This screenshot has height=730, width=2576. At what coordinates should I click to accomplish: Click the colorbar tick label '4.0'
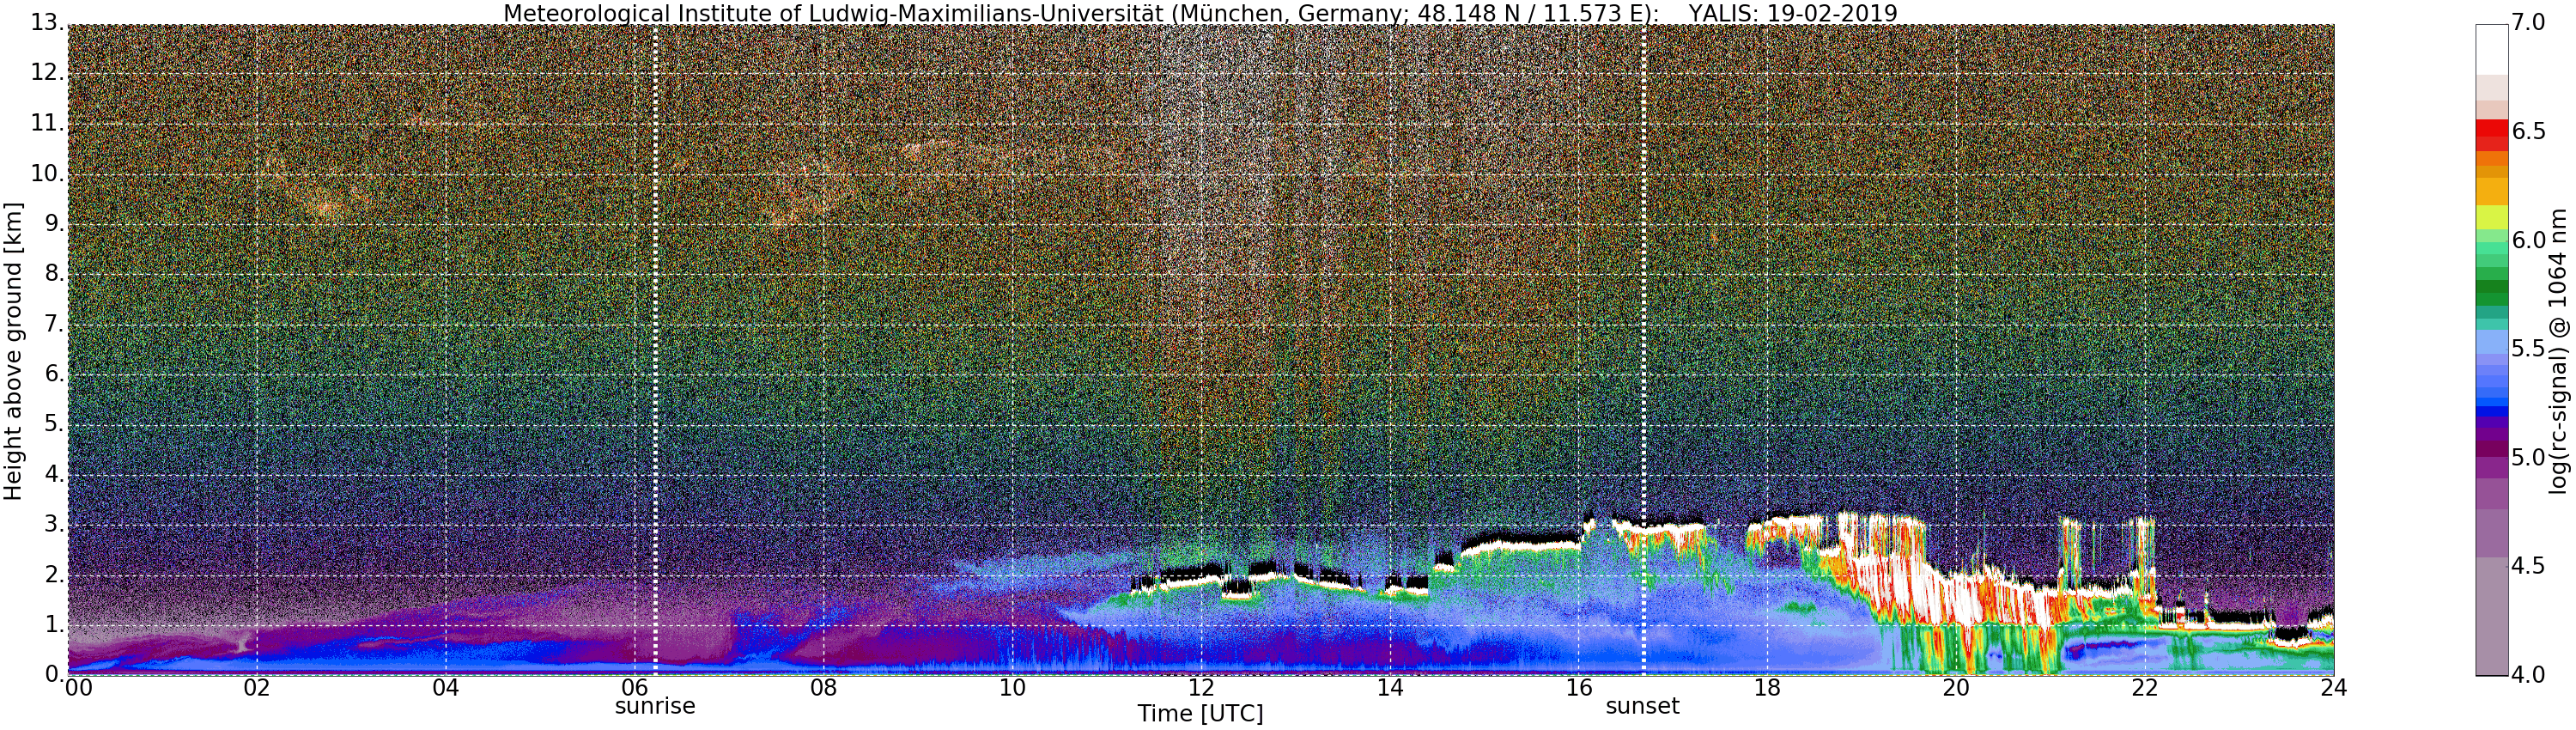coord(2529,675)
